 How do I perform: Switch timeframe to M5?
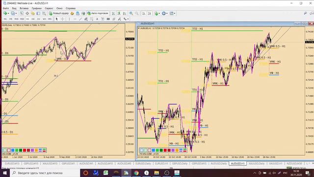(x=11, y=19)
